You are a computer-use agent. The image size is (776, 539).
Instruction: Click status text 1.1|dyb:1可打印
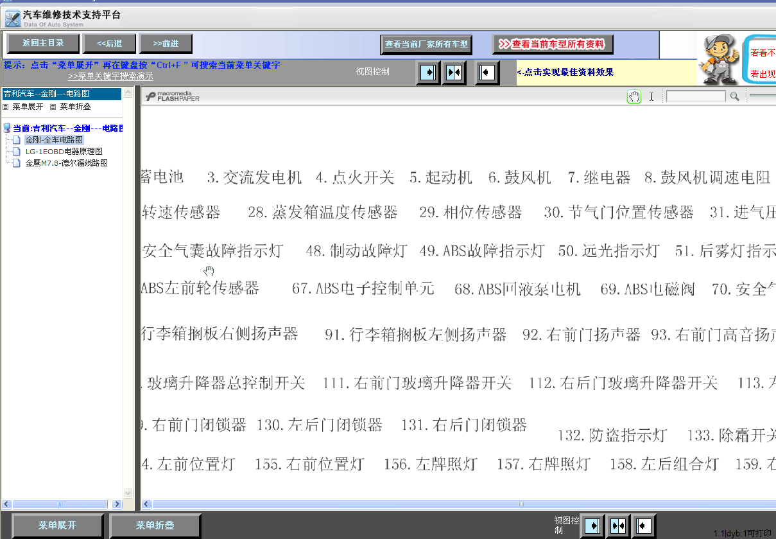click(743, 533)
